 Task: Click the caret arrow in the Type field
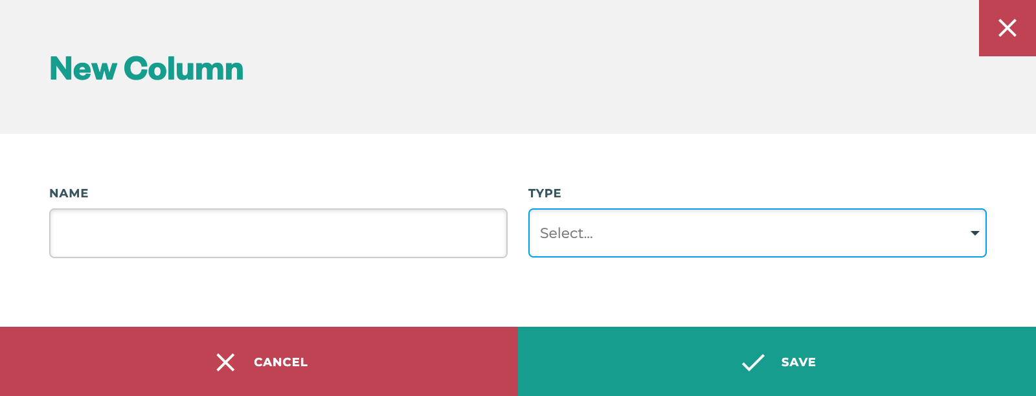pos(974,233)
